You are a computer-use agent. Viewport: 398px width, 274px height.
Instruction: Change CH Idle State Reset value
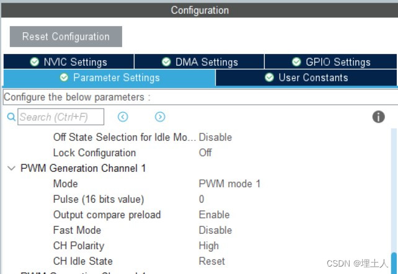pos(212,261)
